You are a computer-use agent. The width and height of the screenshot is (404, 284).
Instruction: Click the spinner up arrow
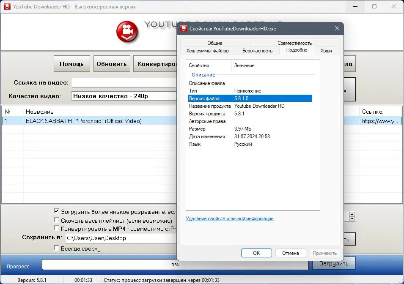[352, 214]
